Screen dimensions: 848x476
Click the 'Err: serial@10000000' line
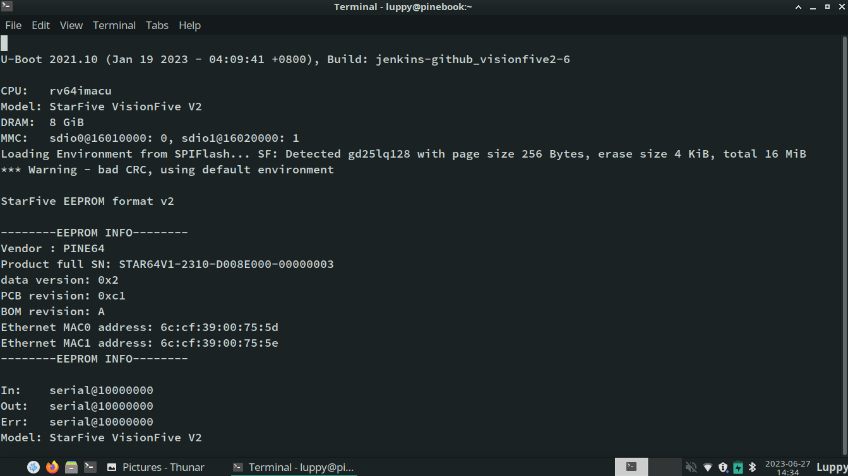[x=77, y=422]
